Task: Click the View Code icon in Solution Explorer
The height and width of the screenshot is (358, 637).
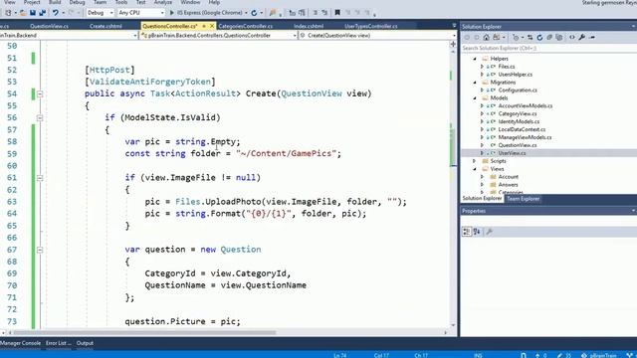Action: (572, 38)
